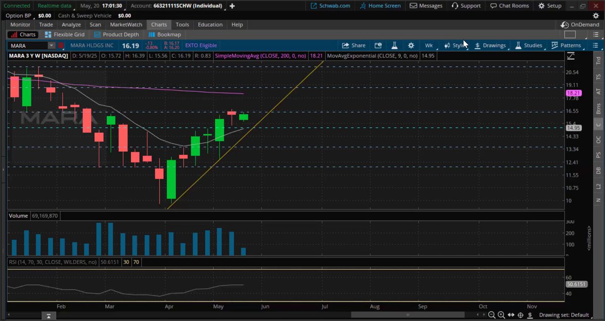Click the crosshair cursor icon
Viewport: 605px width, 321px height.
(520, 315)
